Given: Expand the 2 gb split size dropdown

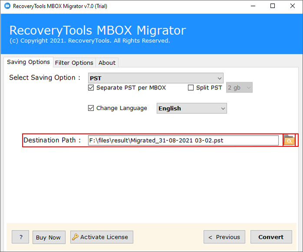Looking at the screenshot, I should tap(239, 88).
